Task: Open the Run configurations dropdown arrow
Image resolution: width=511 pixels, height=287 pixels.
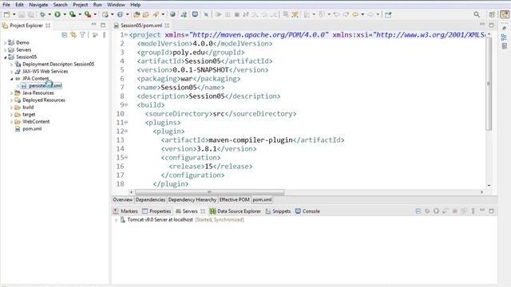Action: pyautogui.click(x=64, y=14)
